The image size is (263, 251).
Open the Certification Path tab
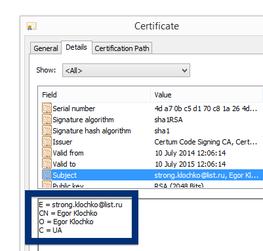click(122, 48)
